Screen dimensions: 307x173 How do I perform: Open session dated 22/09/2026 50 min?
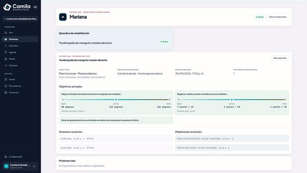pyautogui.click(x=116, y=148)
